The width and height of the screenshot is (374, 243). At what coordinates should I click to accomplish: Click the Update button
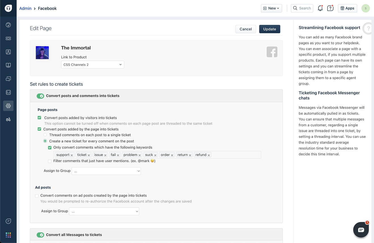tap(269, 29)
